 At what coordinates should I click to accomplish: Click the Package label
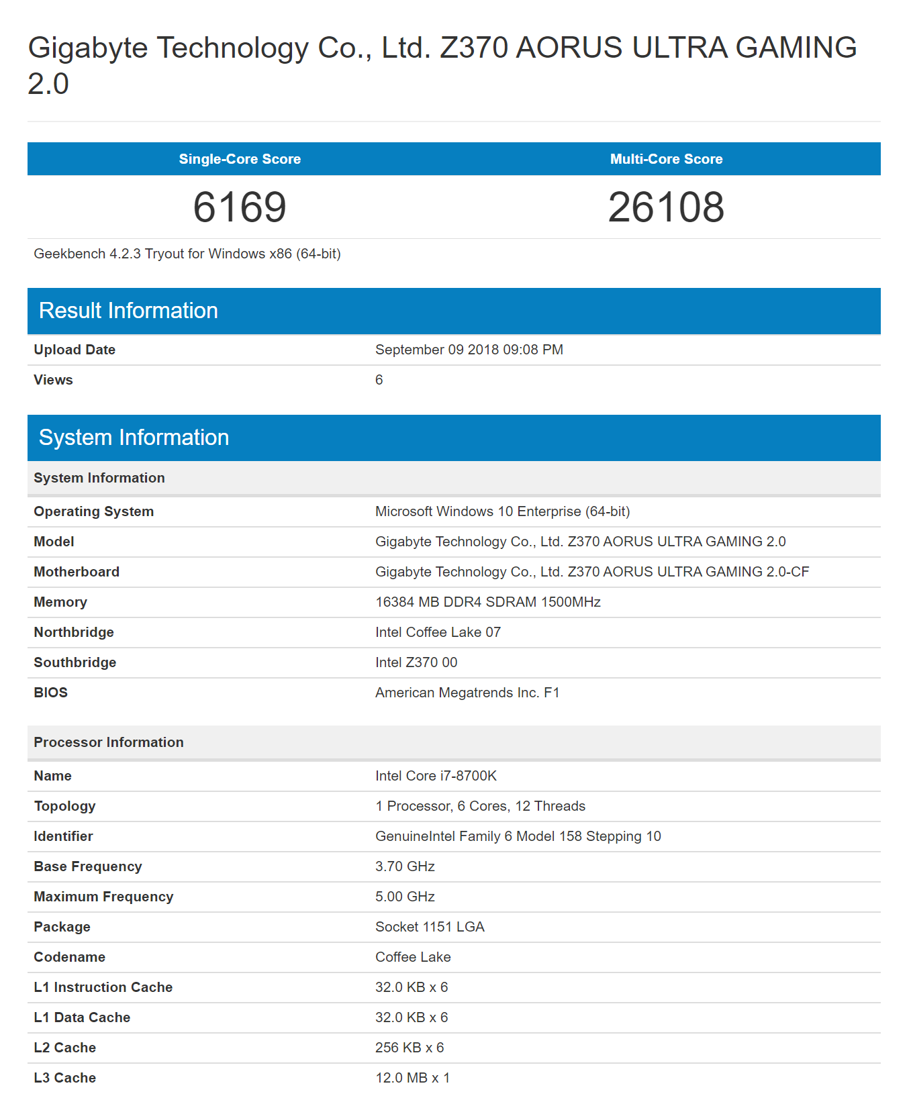(x=62, y=927)
